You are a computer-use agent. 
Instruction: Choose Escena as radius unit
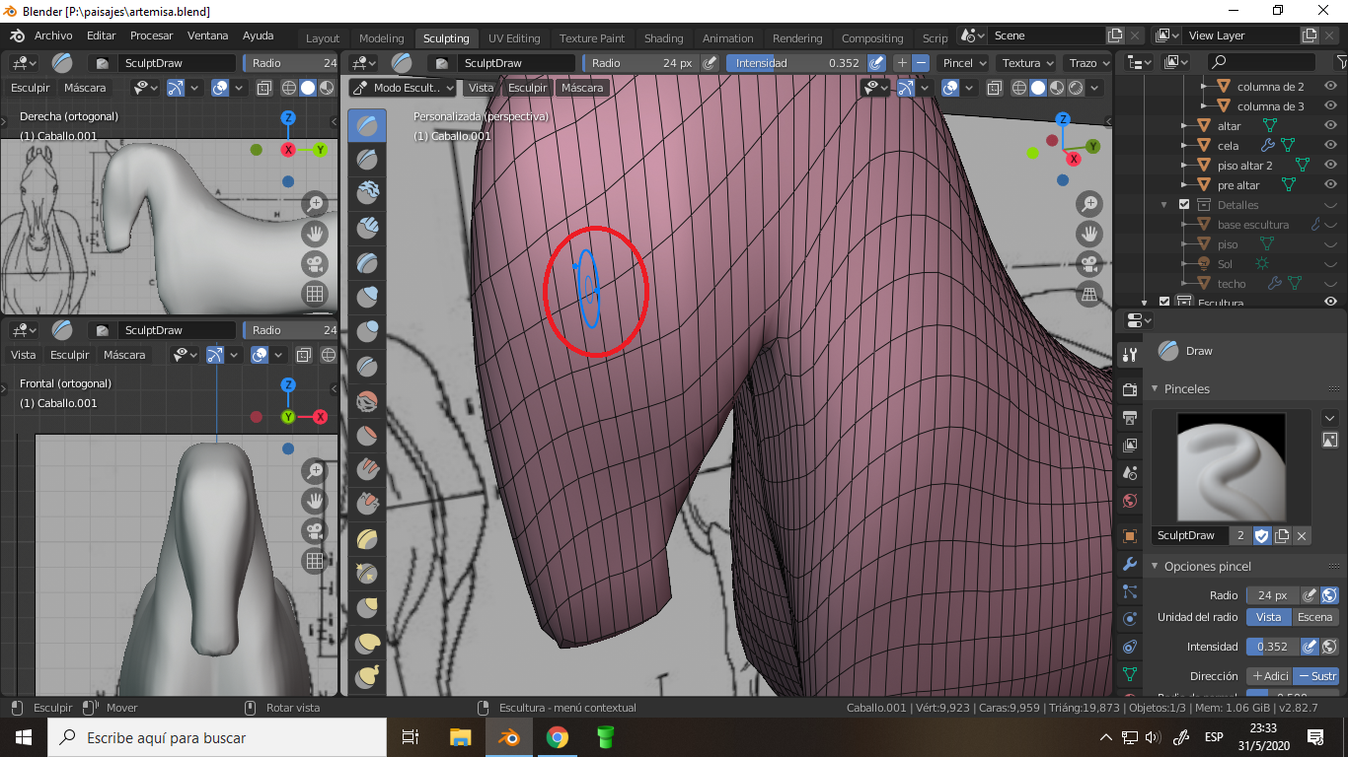(1314, 617)
